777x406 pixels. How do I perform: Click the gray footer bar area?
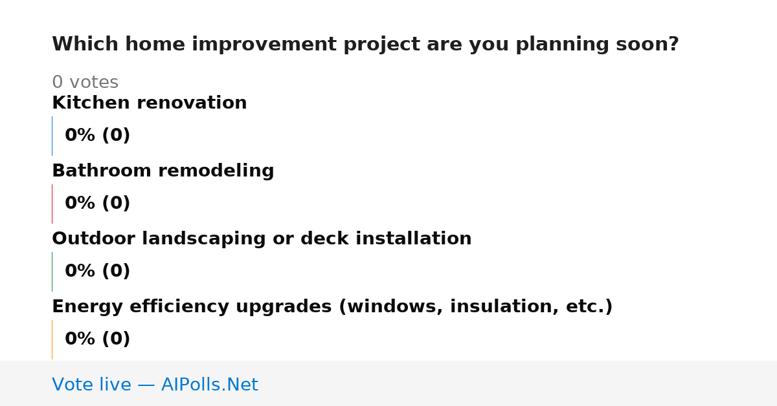pos(388,383)
